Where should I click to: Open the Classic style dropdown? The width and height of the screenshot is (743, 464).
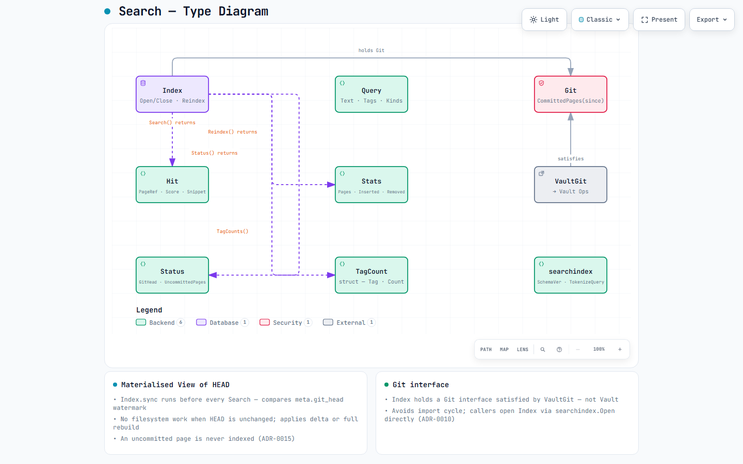(600, 20)
